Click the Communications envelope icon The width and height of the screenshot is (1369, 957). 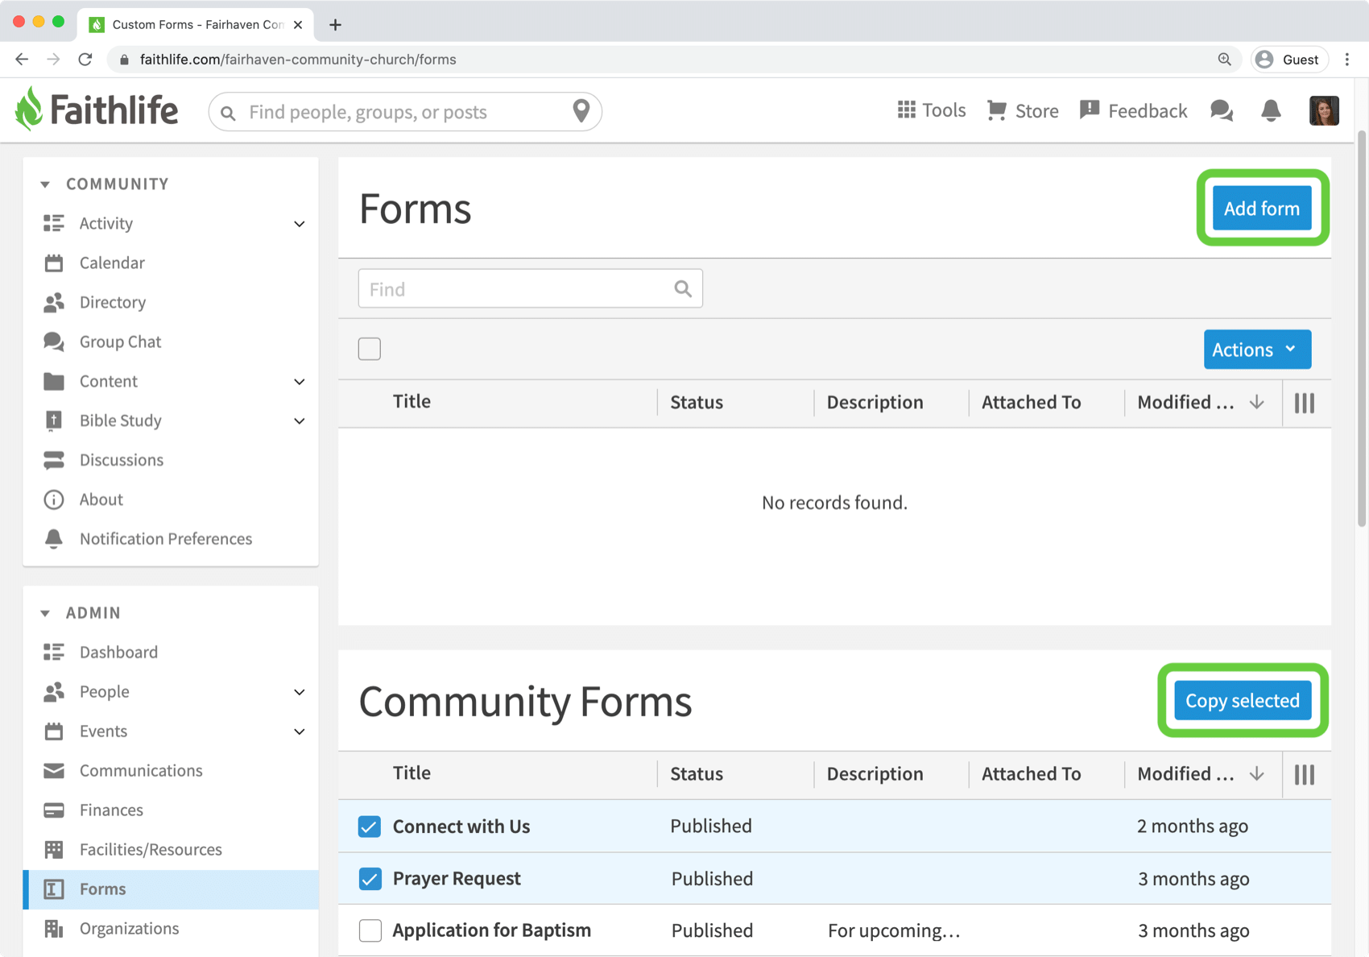(x=54, y=771)
